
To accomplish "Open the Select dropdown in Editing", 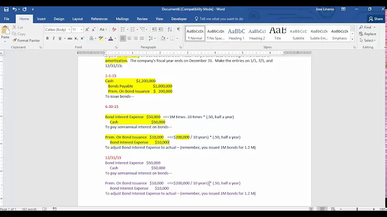I will coord(368,40).
